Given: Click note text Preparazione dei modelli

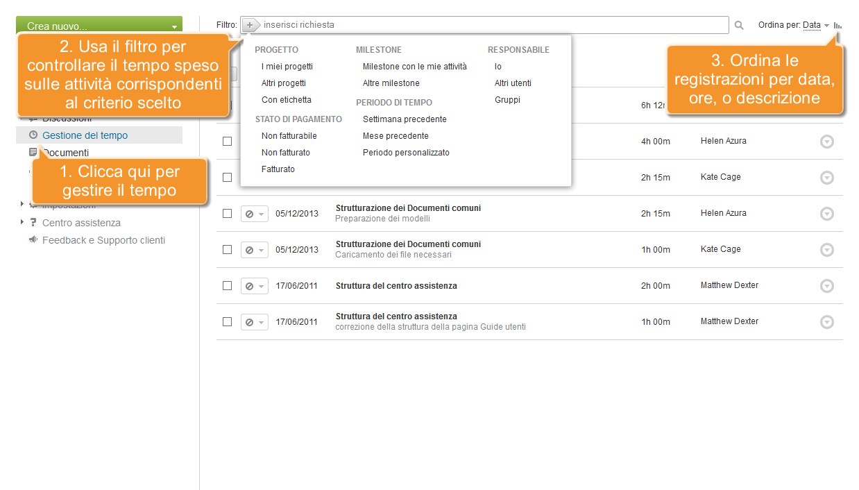Looking at the screenshot, I should tap(382, 219).
